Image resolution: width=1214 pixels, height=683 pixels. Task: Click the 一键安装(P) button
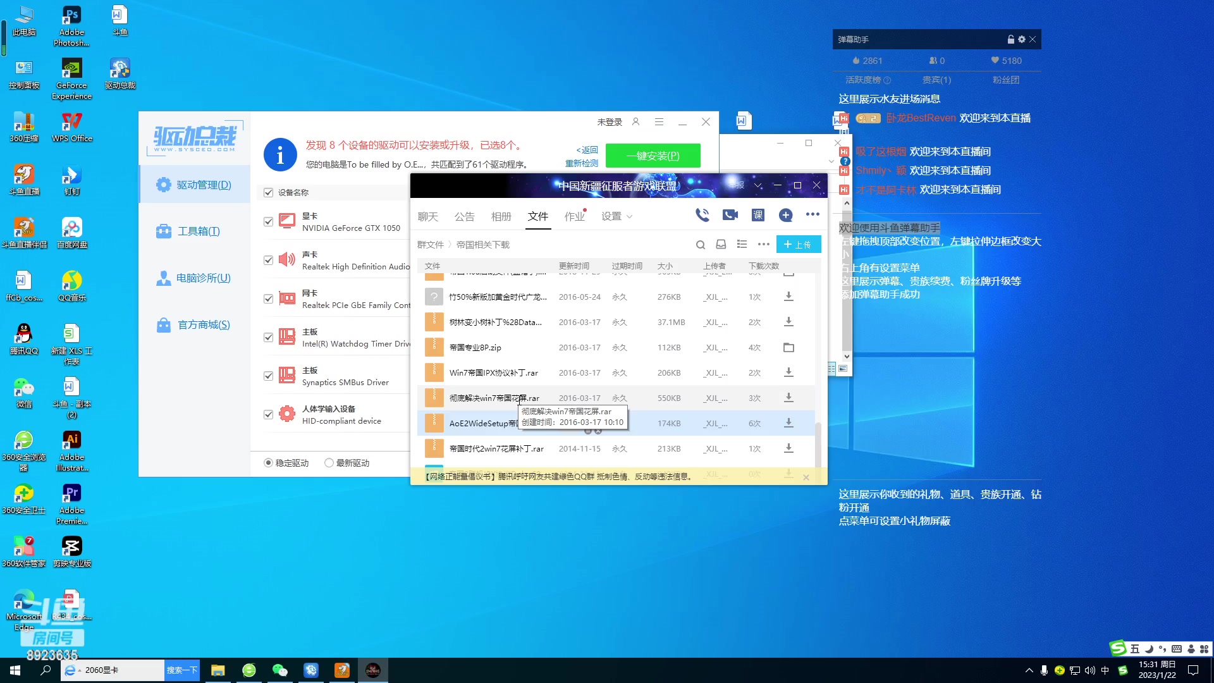click(x=653, y=156)
